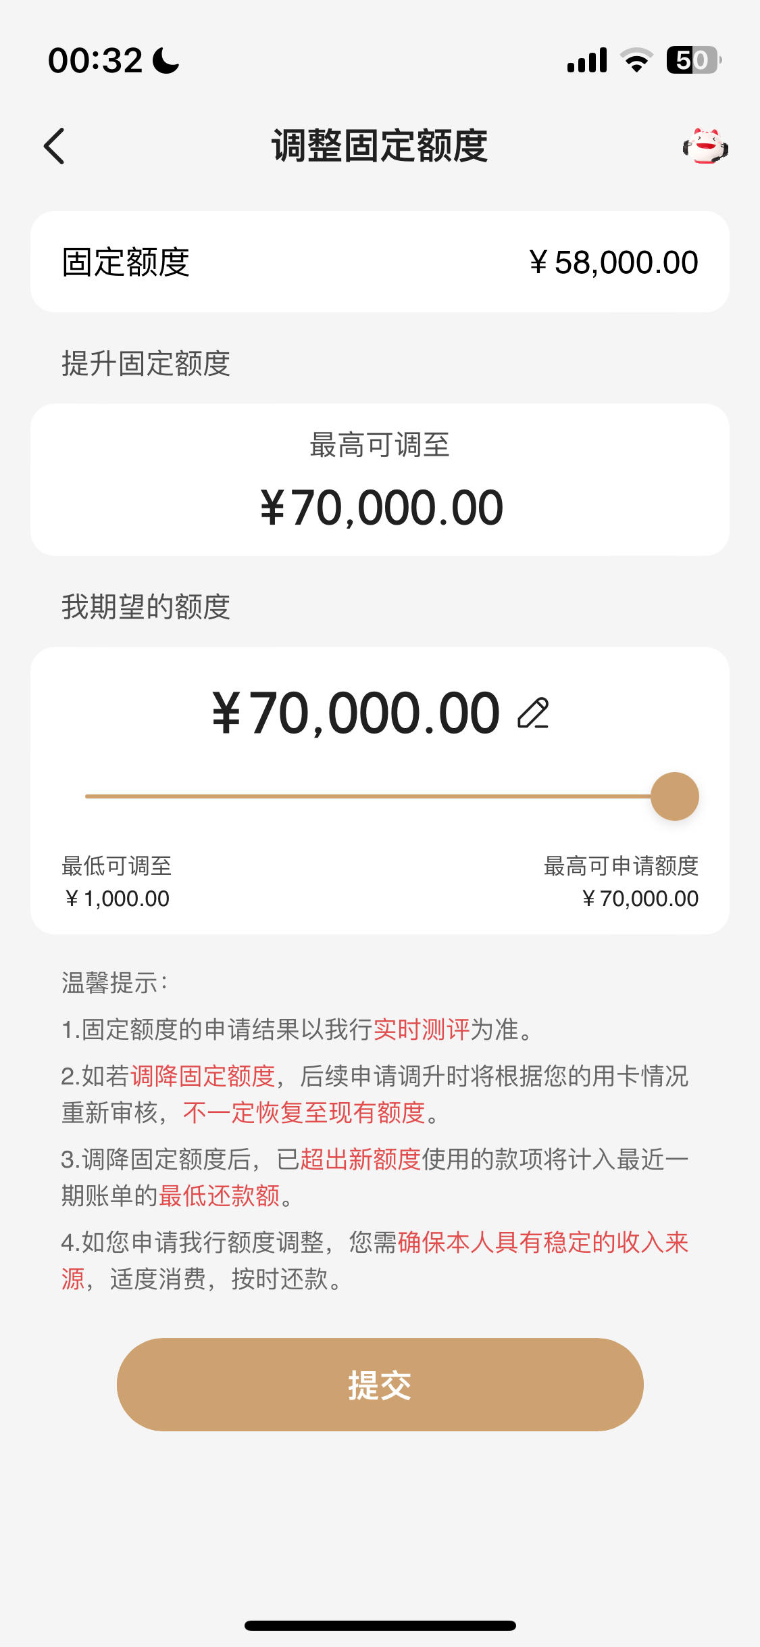This screenshot has width=760, height=1647.
Task: Tap the back arrow icon
Action: (x=54, y=145)
